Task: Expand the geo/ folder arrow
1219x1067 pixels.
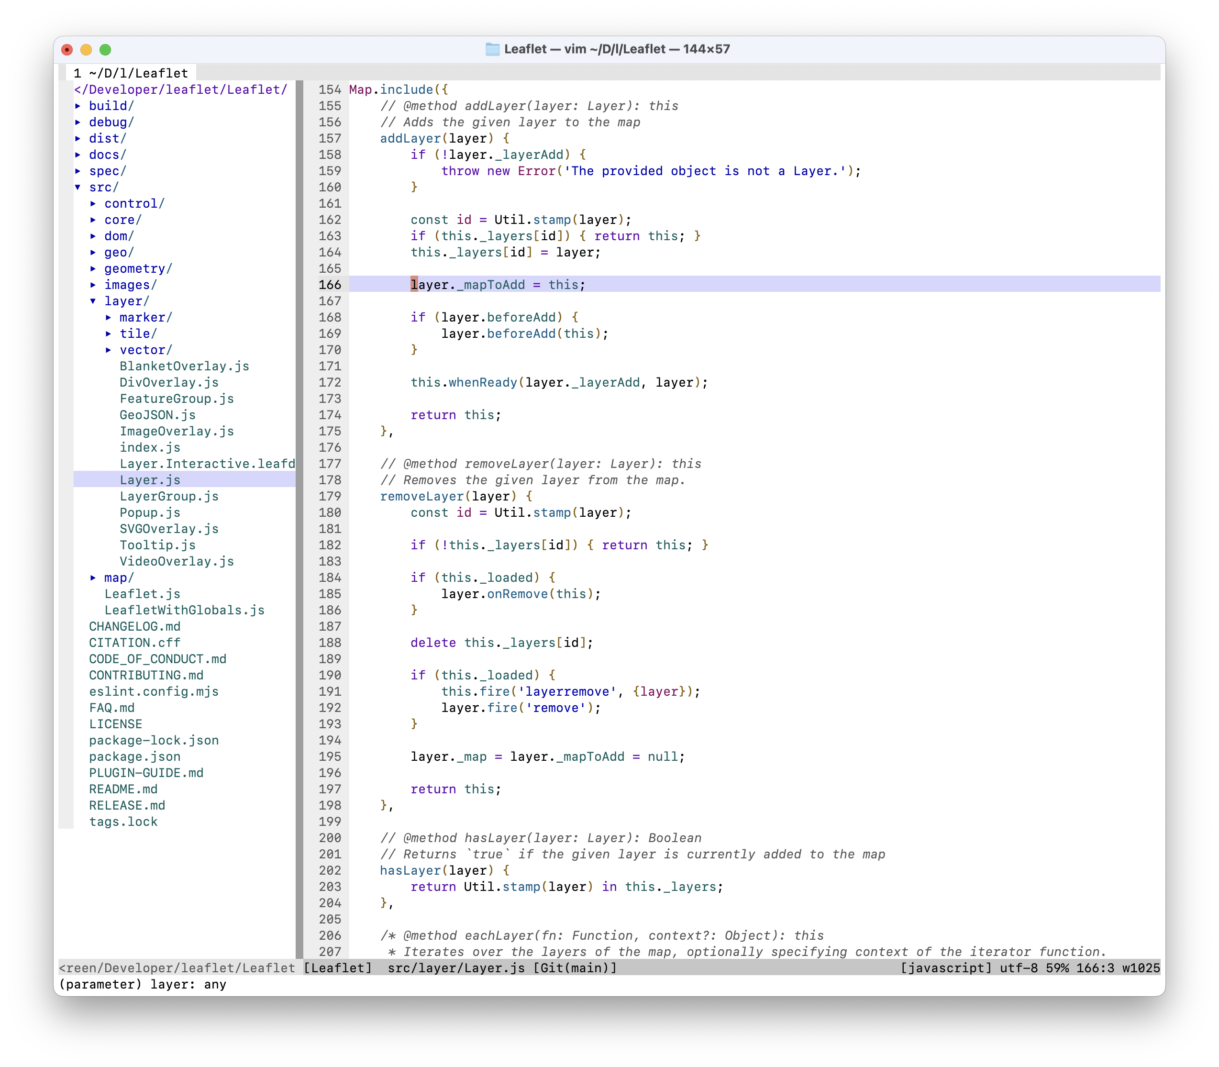Action: coord(93,253)
